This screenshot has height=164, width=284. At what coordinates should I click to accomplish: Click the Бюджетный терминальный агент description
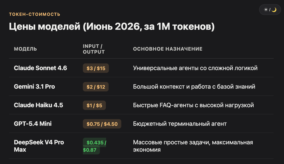(180, 124)
